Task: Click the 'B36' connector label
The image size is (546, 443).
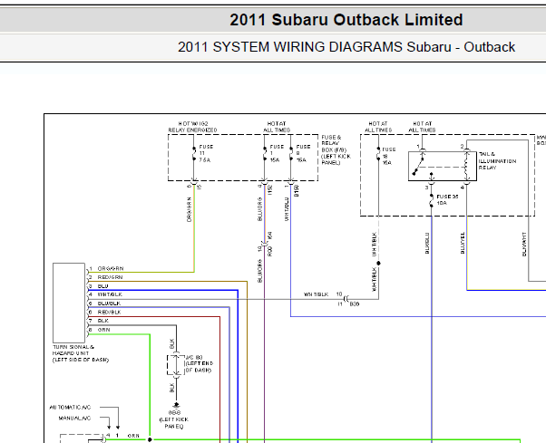Action: tap(355, 303)
